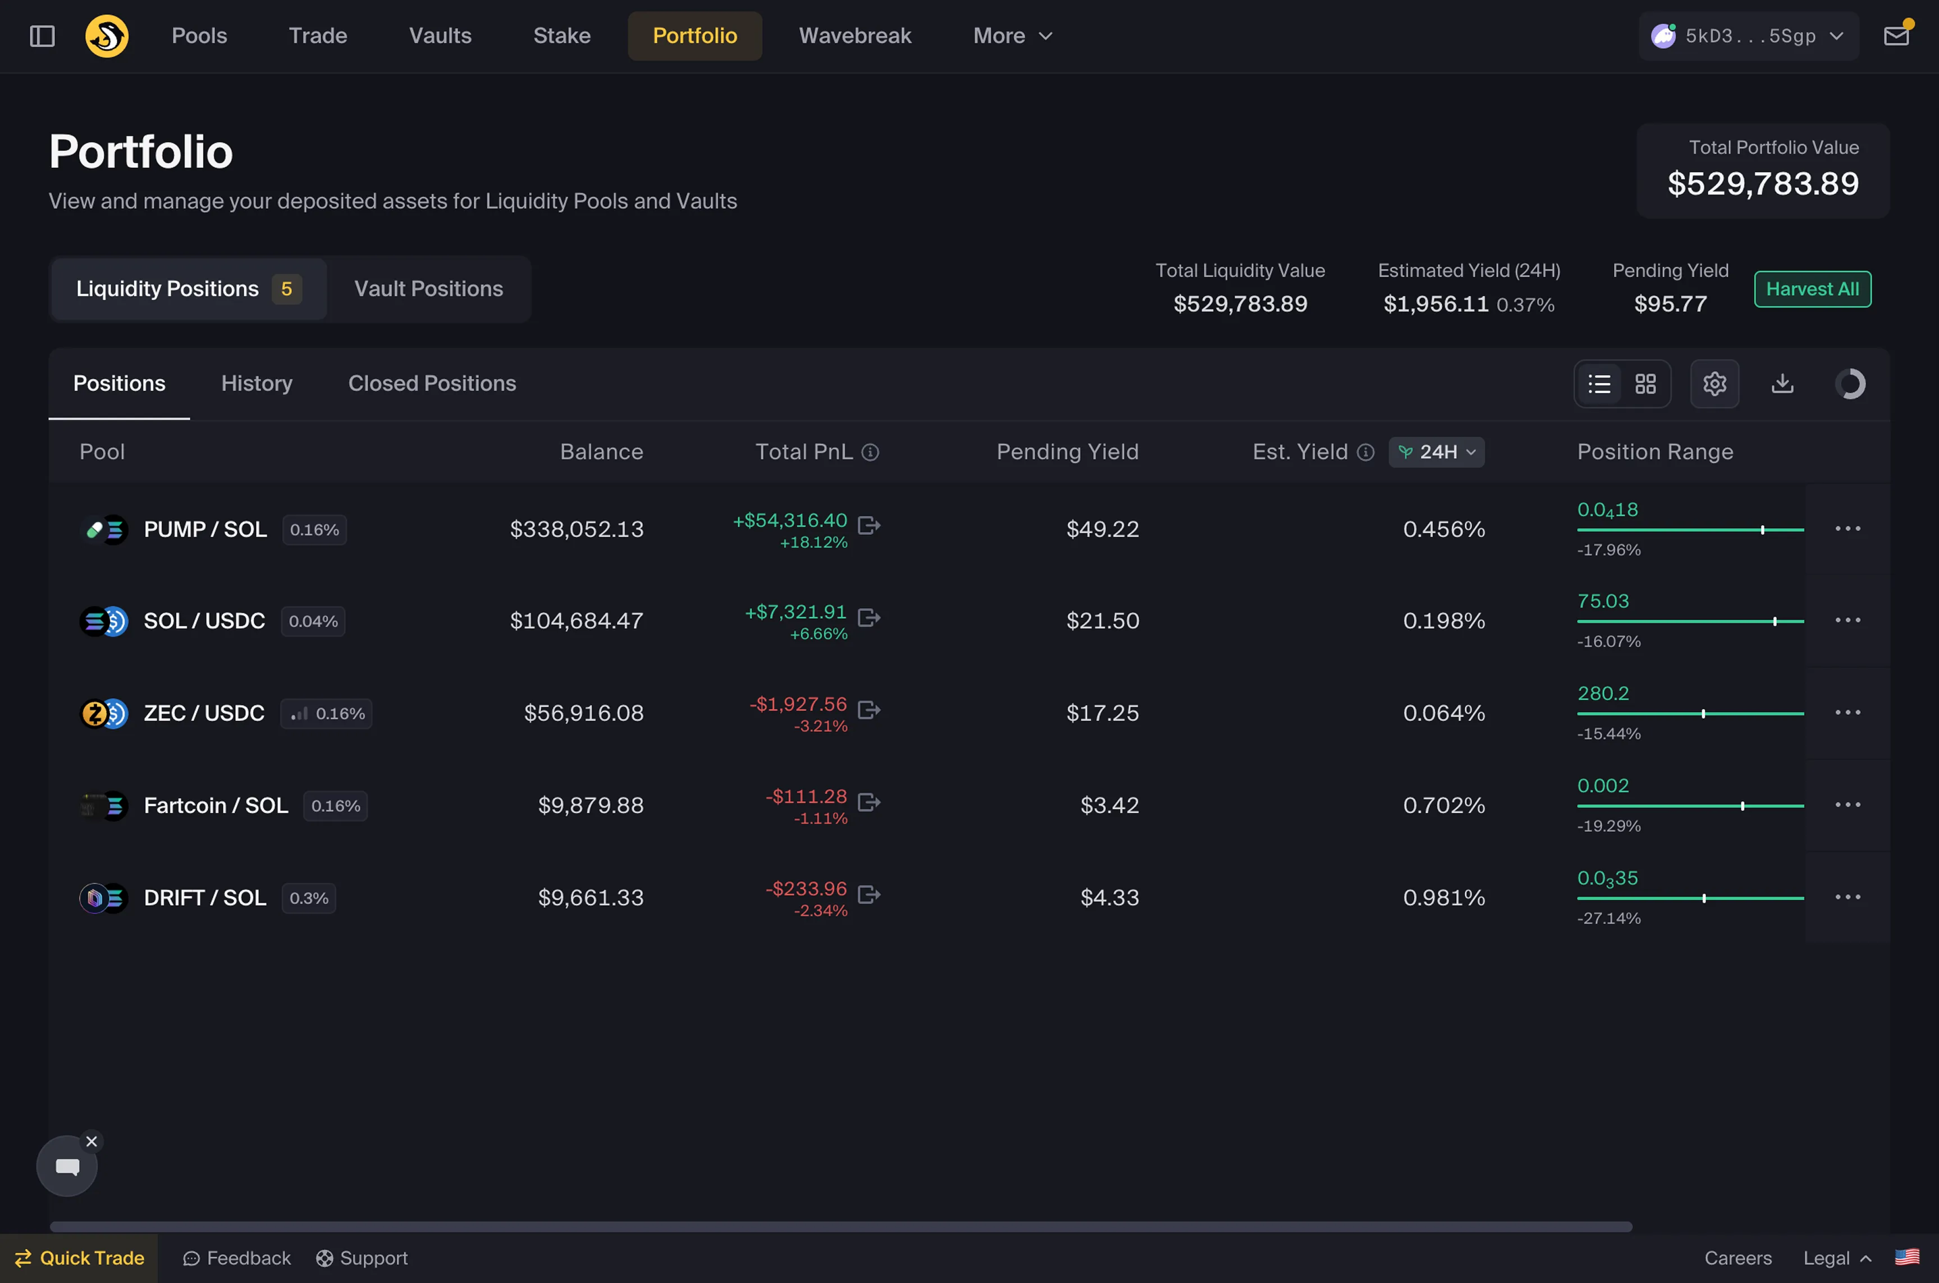Download positions with the export icon

1782,384
